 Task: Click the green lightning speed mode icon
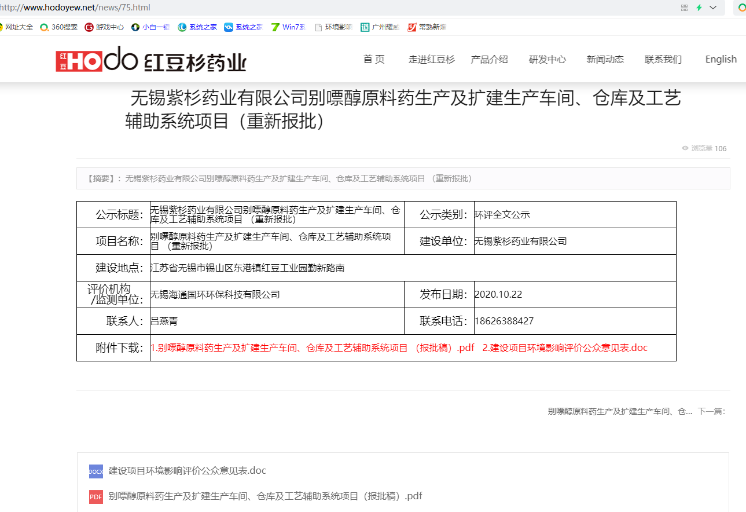point(699,8)
